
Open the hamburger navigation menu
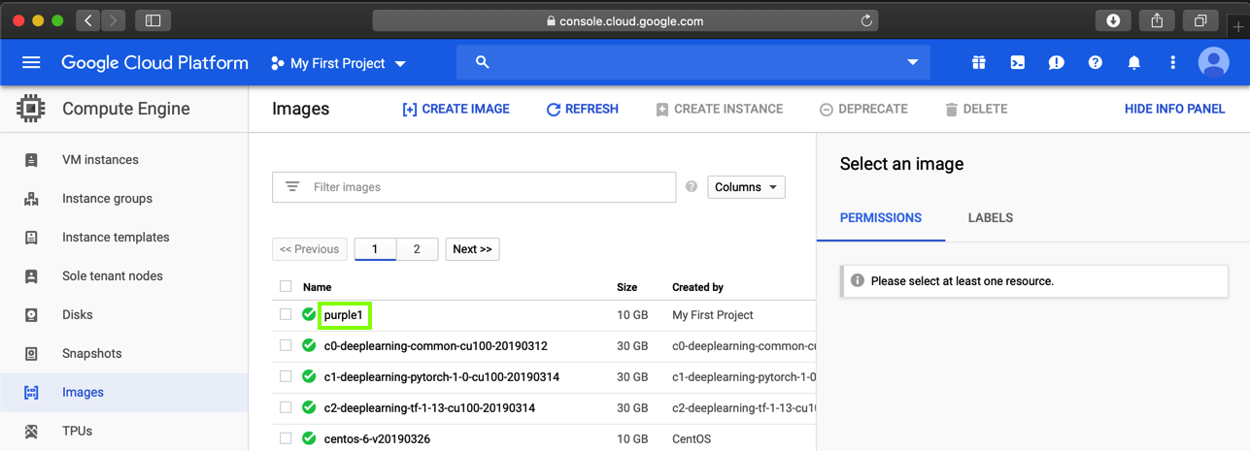(31, 63)
